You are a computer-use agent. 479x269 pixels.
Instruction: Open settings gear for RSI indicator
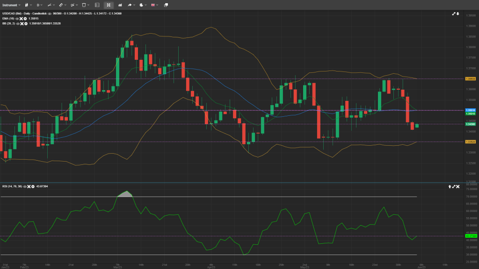[33, 186]
